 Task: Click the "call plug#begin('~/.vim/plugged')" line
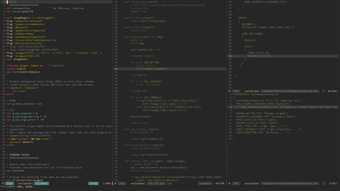click(x=30, y=18)
